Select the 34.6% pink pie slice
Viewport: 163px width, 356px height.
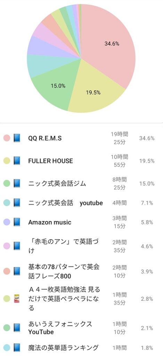[109, 46]
